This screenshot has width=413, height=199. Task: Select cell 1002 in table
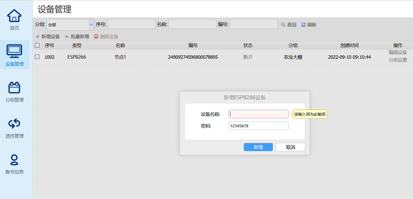click(49, 57)
